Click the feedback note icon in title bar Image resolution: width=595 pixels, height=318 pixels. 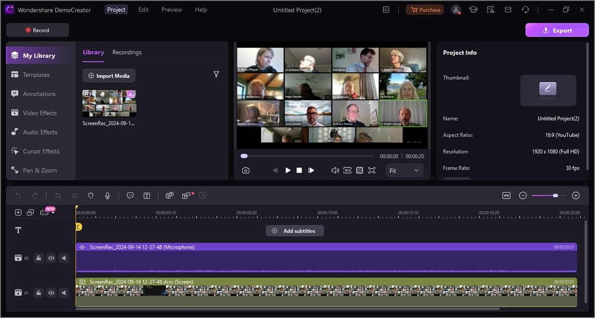[x=386, y=10]
